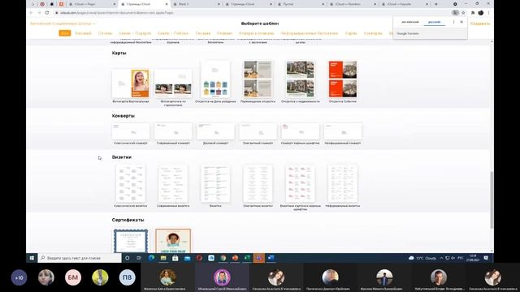Open the translate popup options menu
This screenshot has width=520, height=292.
click(x=453, y=22)
